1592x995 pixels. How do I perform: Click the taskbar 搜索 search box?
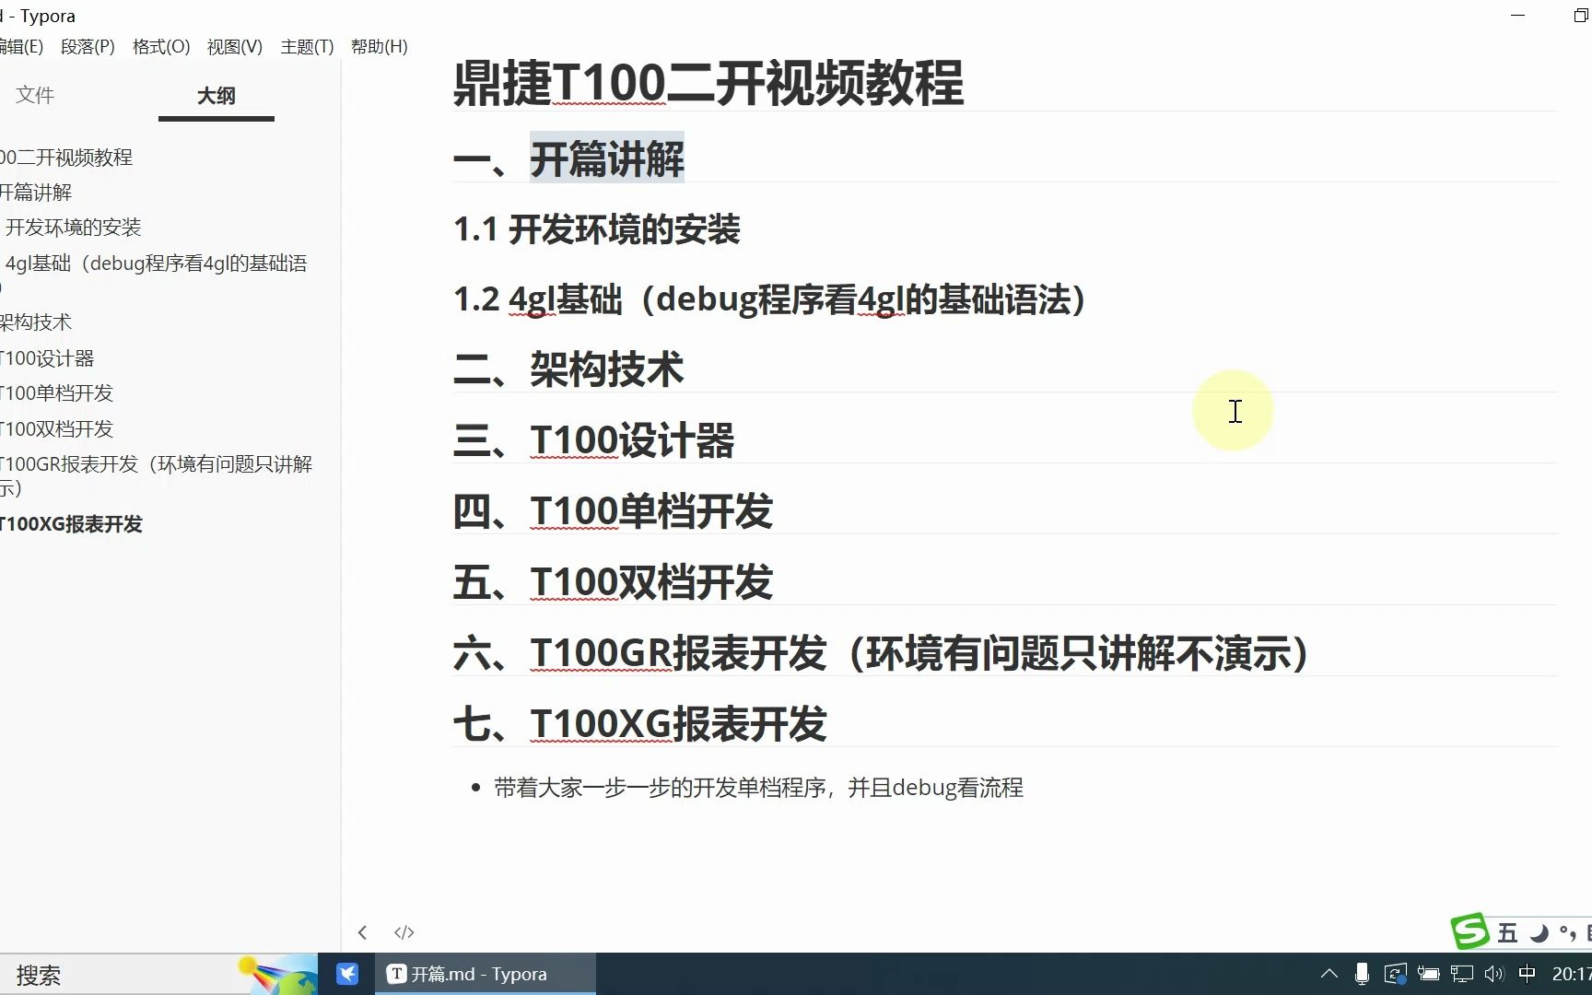158,974
